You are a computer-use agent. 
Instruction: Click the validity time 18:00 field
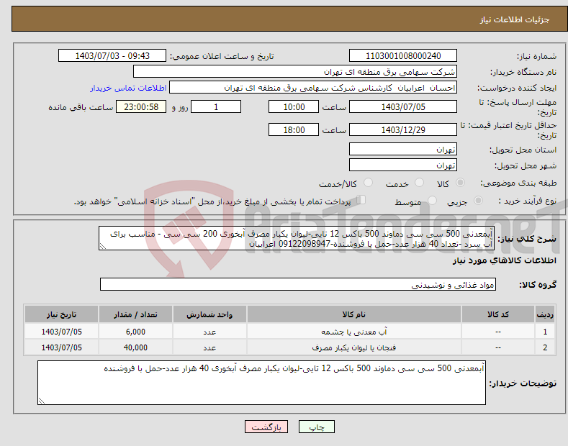point(294,129)
